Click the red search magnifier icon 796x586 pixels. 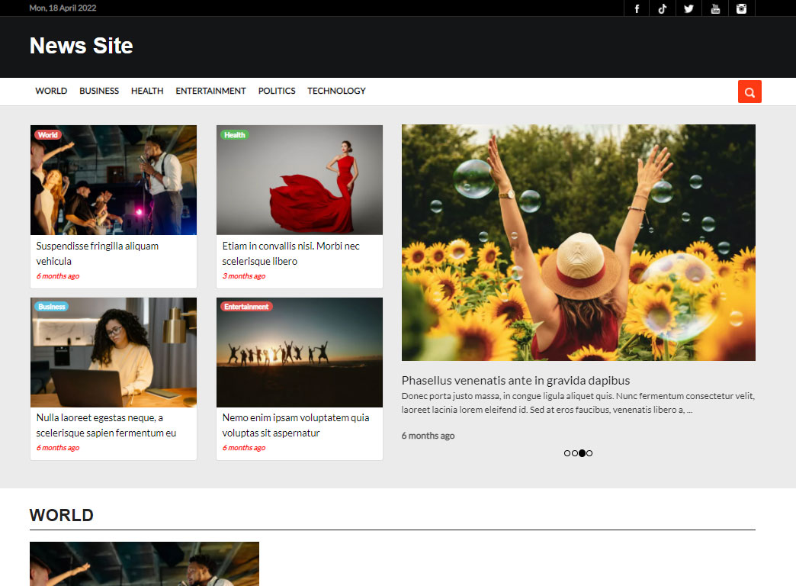749,91
